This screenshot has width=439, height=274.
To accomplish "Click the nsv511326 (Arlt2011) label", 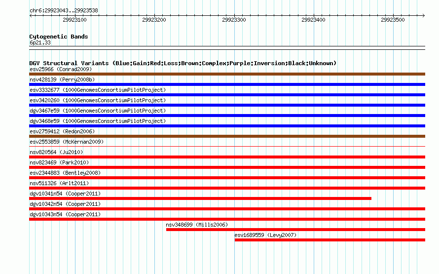I will [59, 183].
